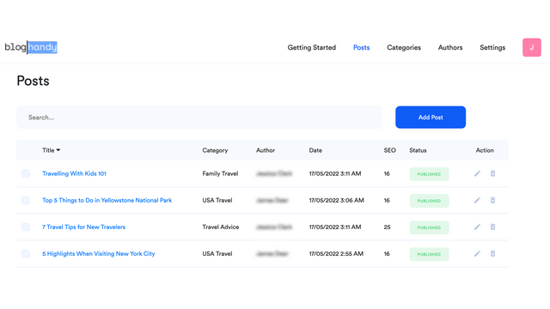Screen dimensions: 550x309
Task: Select the Yellowstone National Park post checkbox
Action: (x=25, y=200)
